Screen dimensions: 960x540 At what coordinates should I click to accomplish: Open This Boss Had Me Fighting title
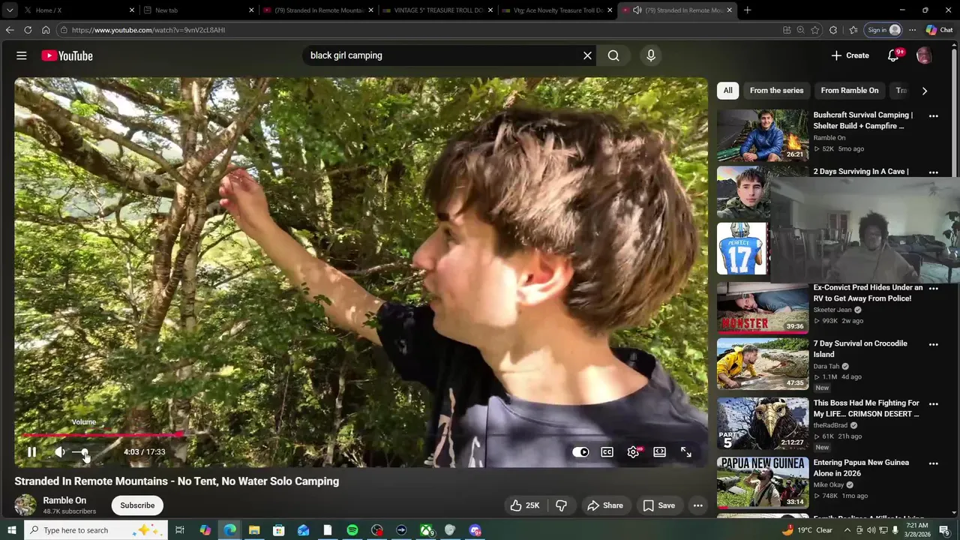coord(866,409)
